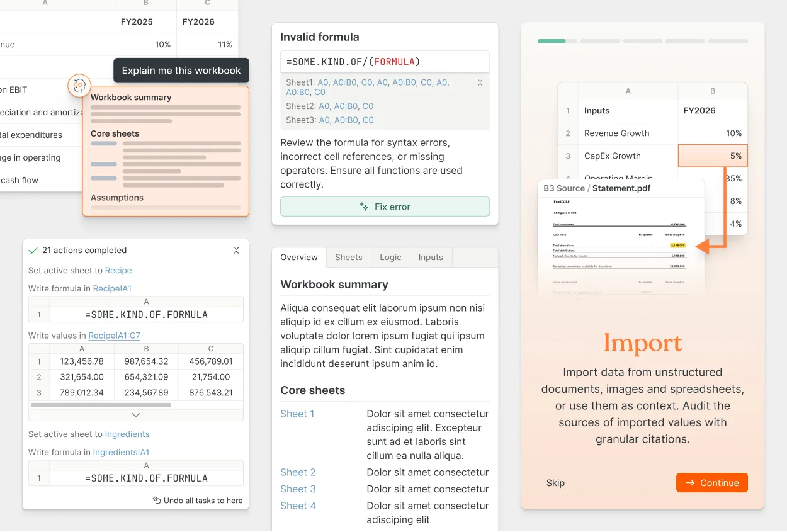Click Fix error button
Viewport: 787px width, 532px height.
[385, 207]
